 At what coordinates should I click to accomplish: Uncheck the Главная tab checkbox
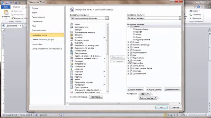coord(131,27)
